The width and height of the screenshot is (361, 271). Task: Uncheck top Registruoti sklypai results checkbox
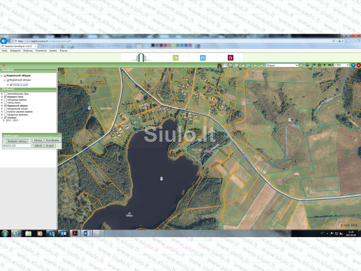(5, 76)
